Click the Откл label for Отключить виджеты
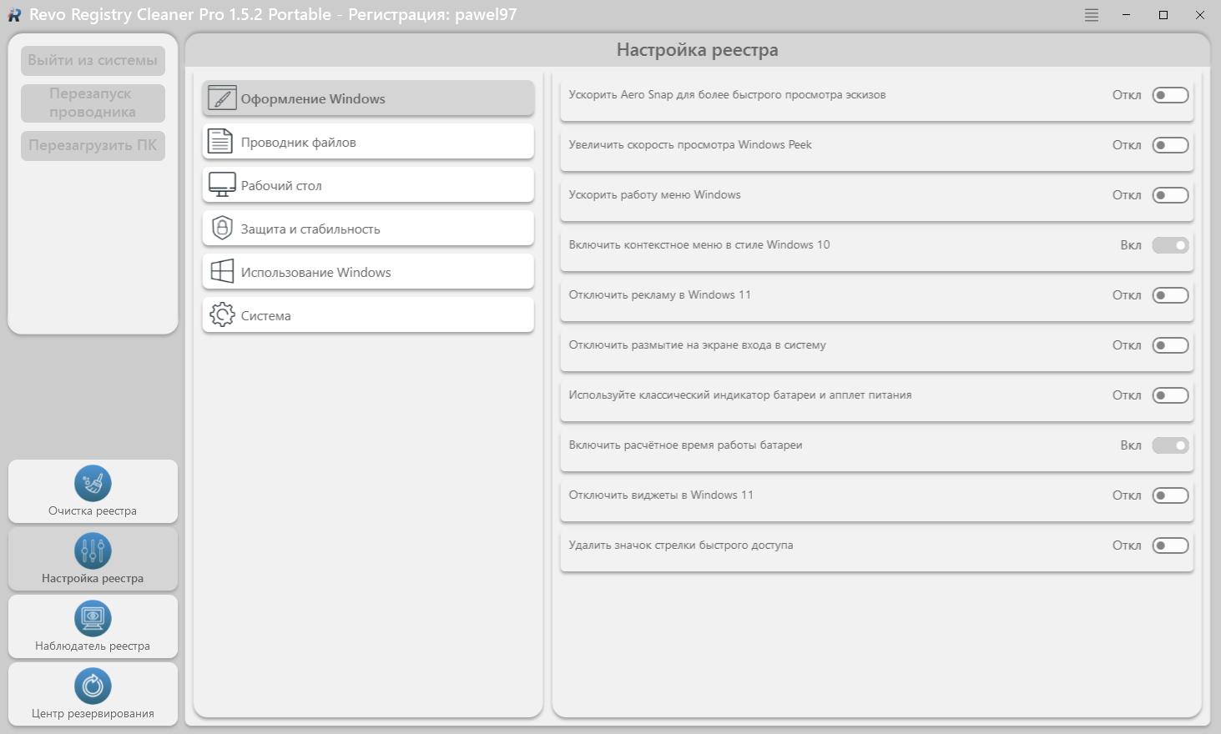Screen dimensions: 1221x734 tap(1127, 495)
